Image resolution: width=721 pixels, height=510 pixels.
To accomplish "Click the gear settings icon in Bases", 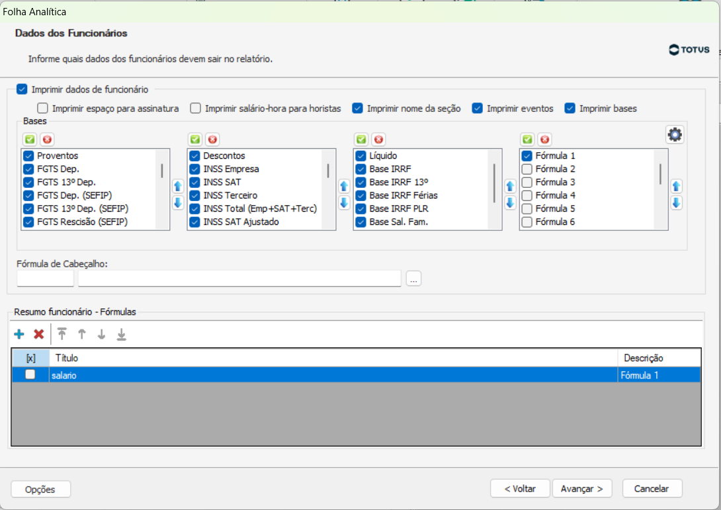I will pyautogui.click(x=675, y=135).
